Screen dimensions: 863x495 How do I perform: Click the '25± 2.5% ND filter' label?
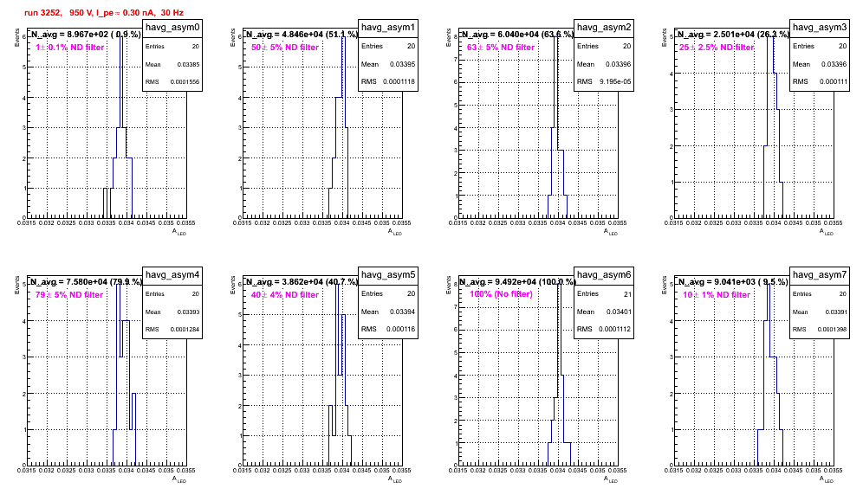point(717,48)
